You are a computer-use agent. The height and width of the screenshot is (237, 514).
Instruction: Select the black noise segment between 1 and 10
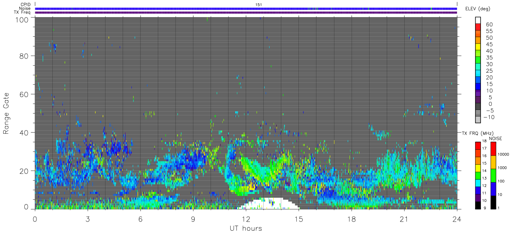[493, 202]
